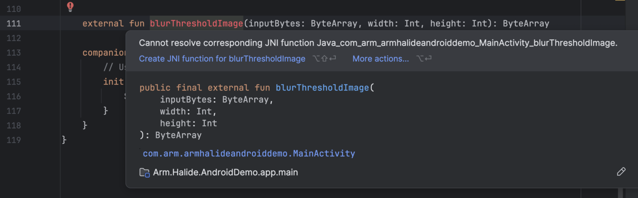The image size is (638, 198).
Task: Click the module folder icon beside Arm.Halide.AndroidDemo.app.main
Action: click(x=145, y=173)
